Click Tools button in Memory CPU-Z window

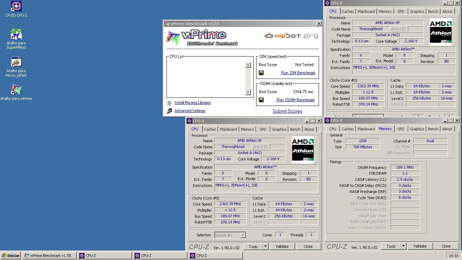pos(391,246)
